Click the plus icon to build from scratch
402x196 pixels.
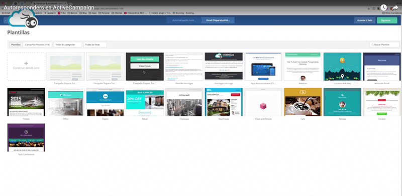[x=26, y=63]
